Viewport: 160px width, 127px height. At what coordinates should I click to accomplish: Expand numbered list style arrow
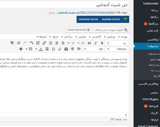69,43
